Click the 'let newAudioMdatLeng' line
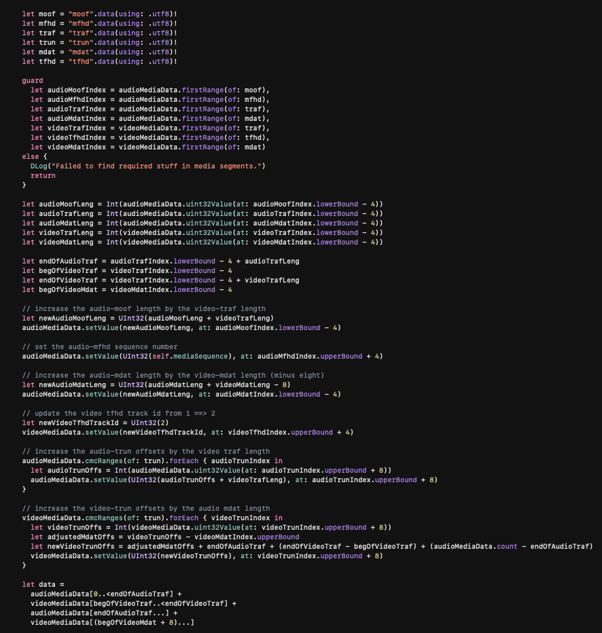The image size is (602, 633). [157, 384]
